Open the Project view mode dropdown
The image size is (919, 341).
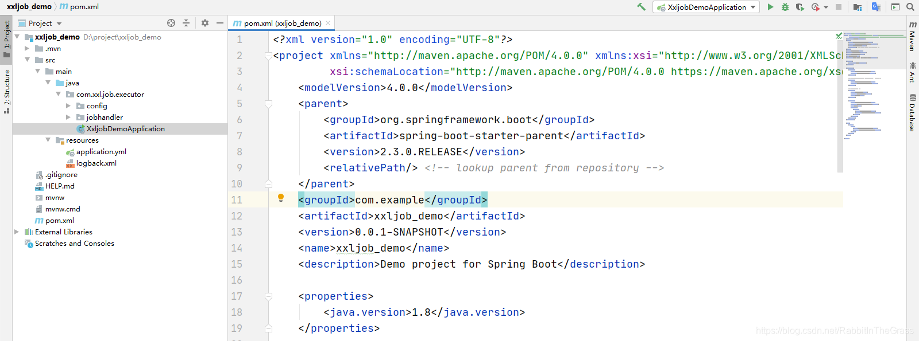point(40,23)
